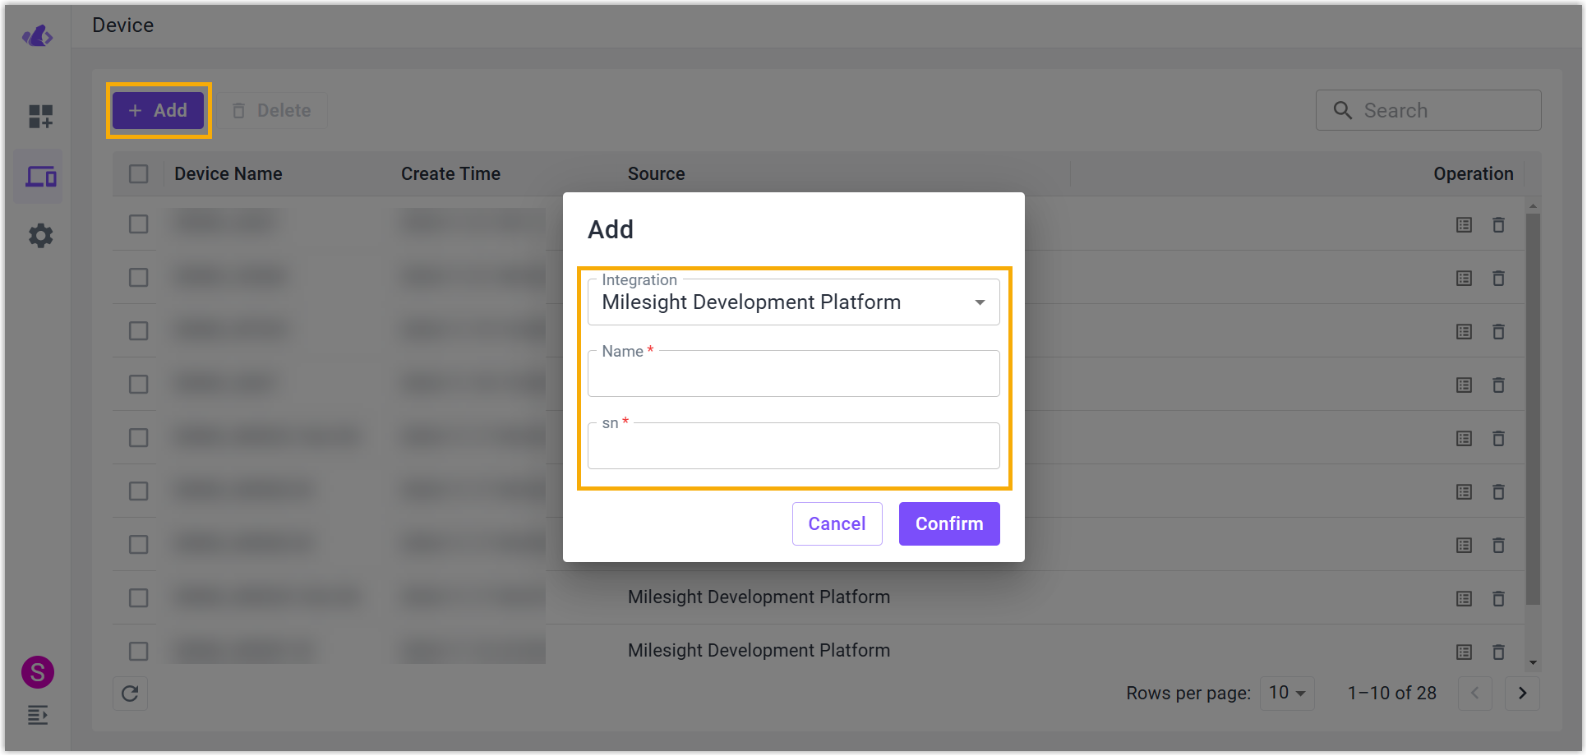The image size is (1587, 756).
Task: Refresh the device list
Action: pos(130,694)
